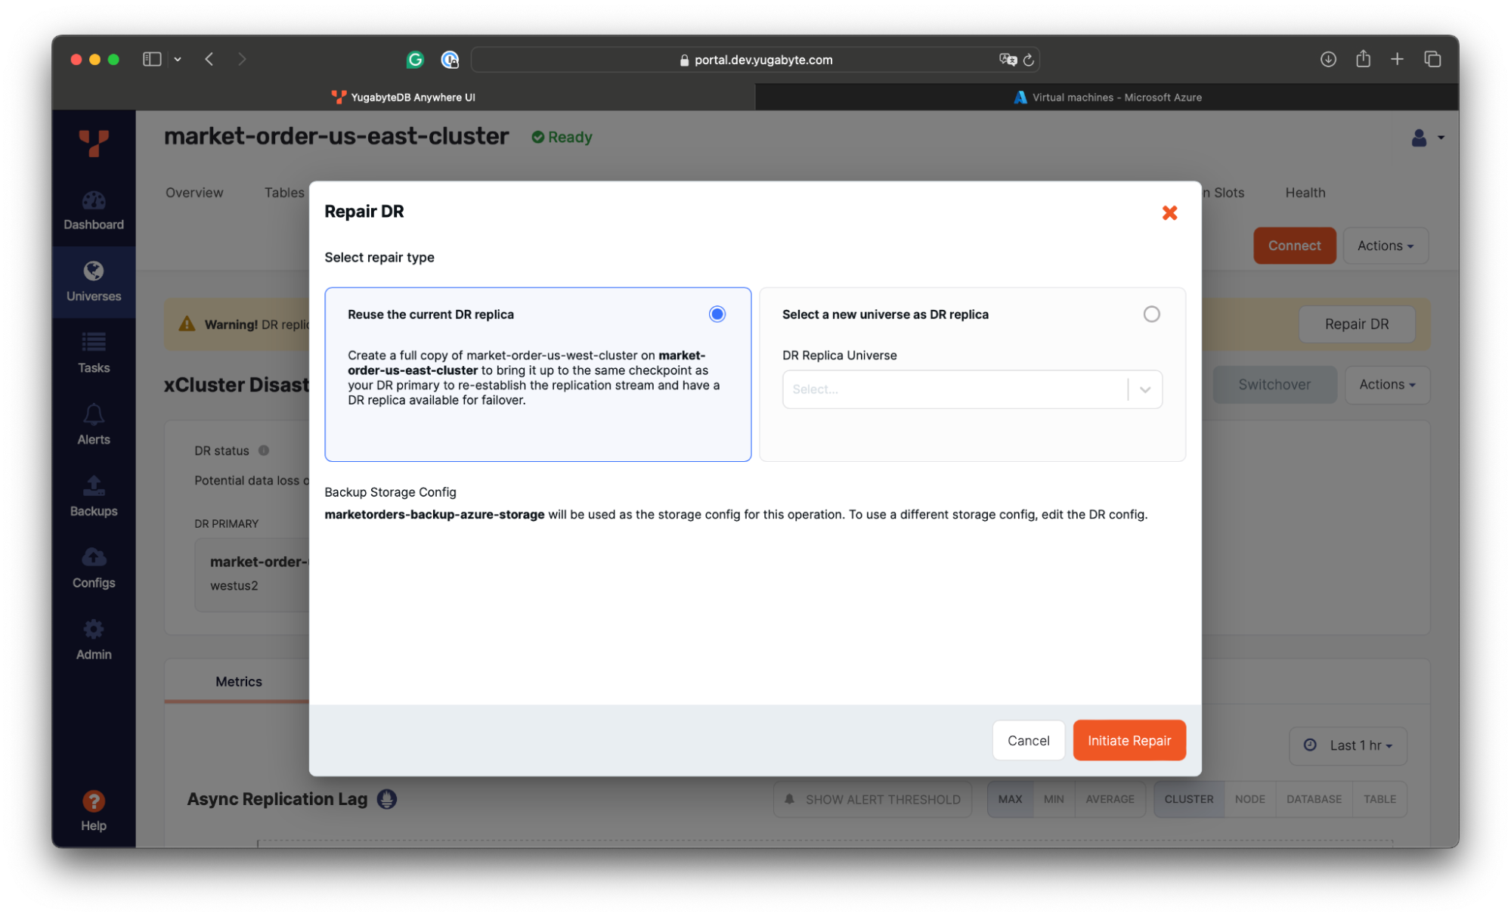Open the Last 1 hr time range
The image size is (1511, 917).
point(1348,745)
